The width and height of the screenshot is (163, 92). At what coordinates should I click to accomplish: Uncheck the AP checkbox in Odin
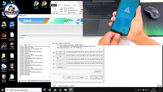54,56
